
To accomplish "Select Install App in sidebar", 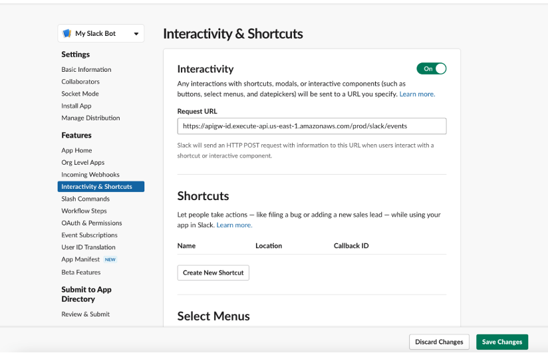I will 76,106.
